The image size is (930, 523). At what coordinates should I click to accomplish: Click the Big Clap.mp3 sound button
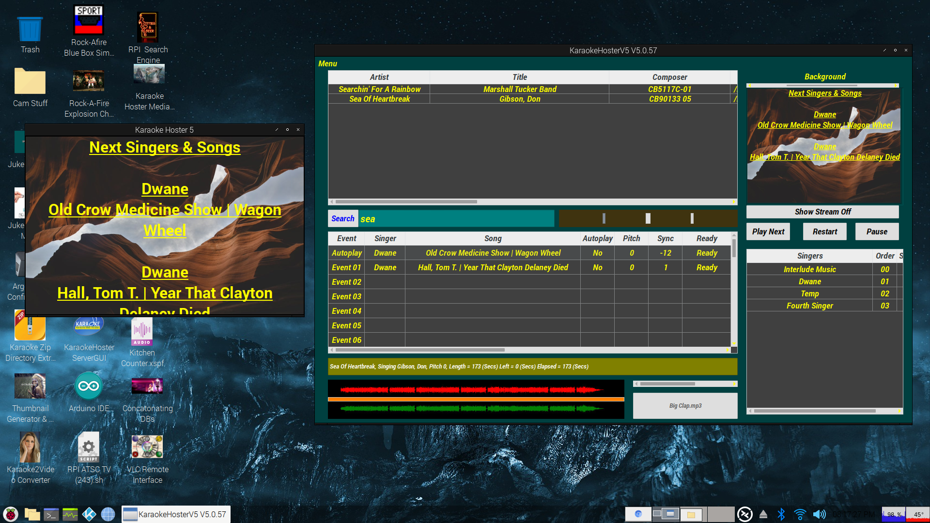tap(685, 405)
